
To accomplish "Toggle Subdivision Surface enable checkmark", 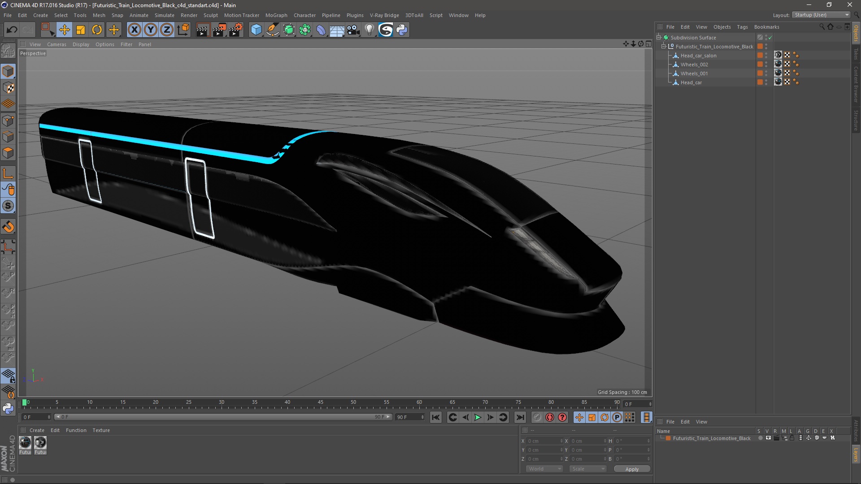I will [770, 38].
